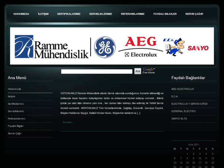The height and width of the screenshot is (168, 224).
Task: Open the E.C.A. useful link
Action: click(x=175, y=96)
